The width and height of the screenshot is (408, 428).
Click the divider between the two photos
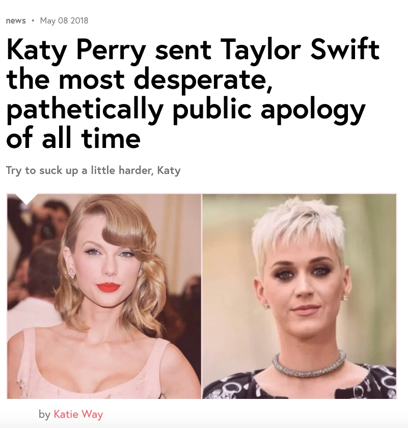(x=202, y=296)
